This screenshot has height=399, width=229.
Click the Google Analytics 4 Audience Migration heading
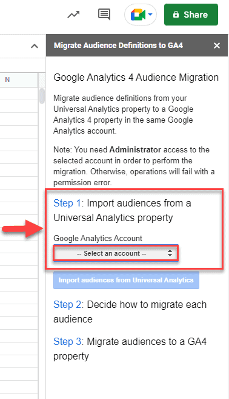coord(136,77)
